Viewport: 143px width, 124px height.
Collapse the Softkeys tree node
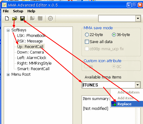click(x=8, y=30)
